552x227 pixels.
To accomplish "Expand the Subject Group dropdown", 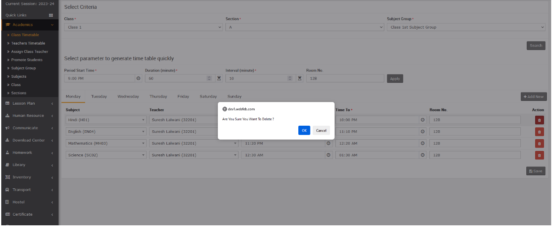I will tap(466, 27).
